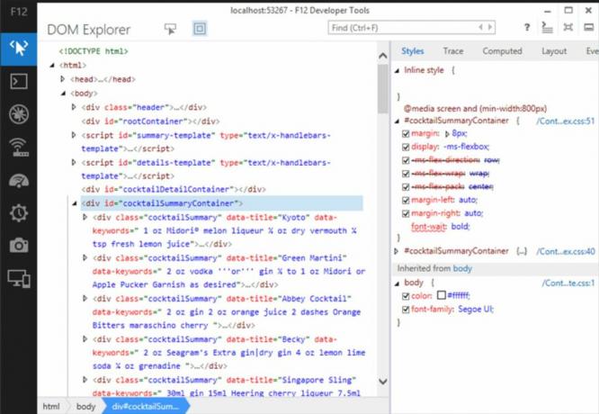This screenshot has height=414, width=599.
Task: Select the cocktailDetailContainer div node
Action: click(x=174, y=189)
